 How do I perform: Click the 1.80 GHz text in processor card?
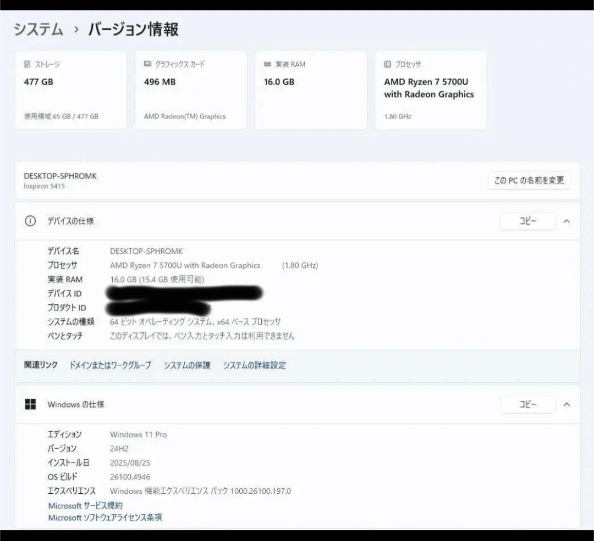398,116
